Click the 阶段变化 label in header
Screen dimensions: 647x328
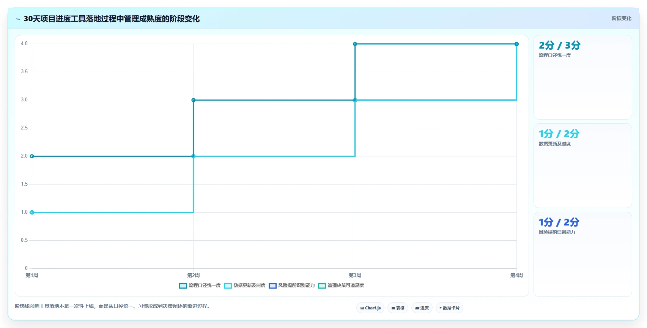[621, 18]
